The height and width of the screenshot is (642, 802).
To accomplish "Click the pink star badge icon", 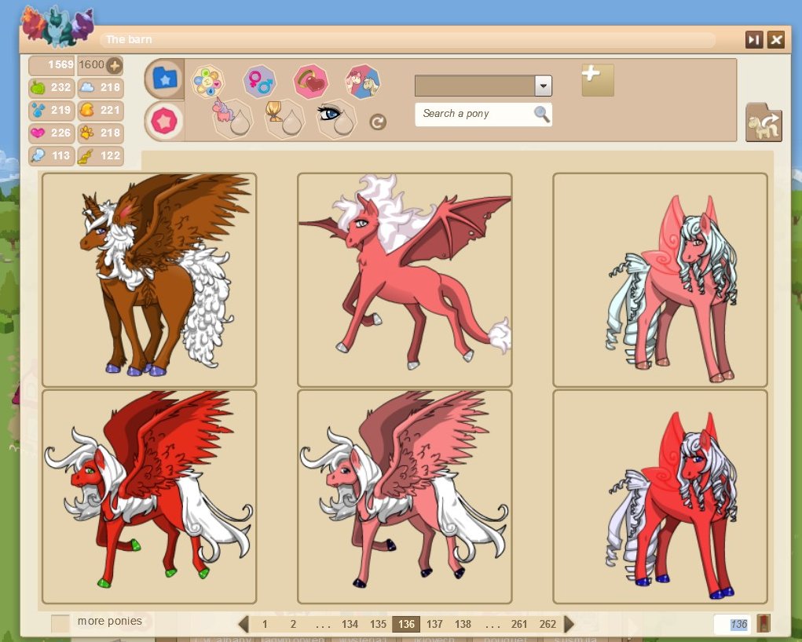I will pos(164,121).
